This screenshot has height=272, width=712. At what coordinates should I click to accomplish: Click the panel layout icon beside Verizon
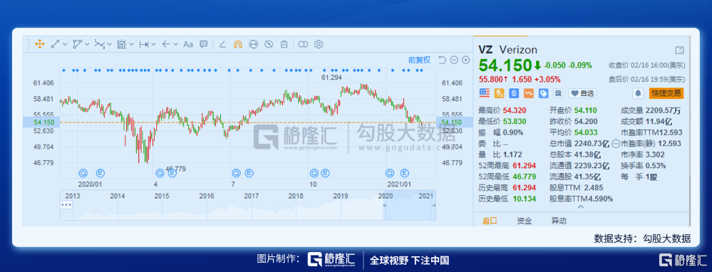coord(679,50)
